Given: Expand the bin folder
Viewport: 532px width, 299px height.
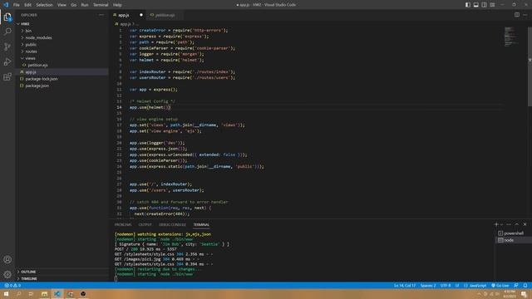Looking at the screenshot, I should click(x=28, y=31).
